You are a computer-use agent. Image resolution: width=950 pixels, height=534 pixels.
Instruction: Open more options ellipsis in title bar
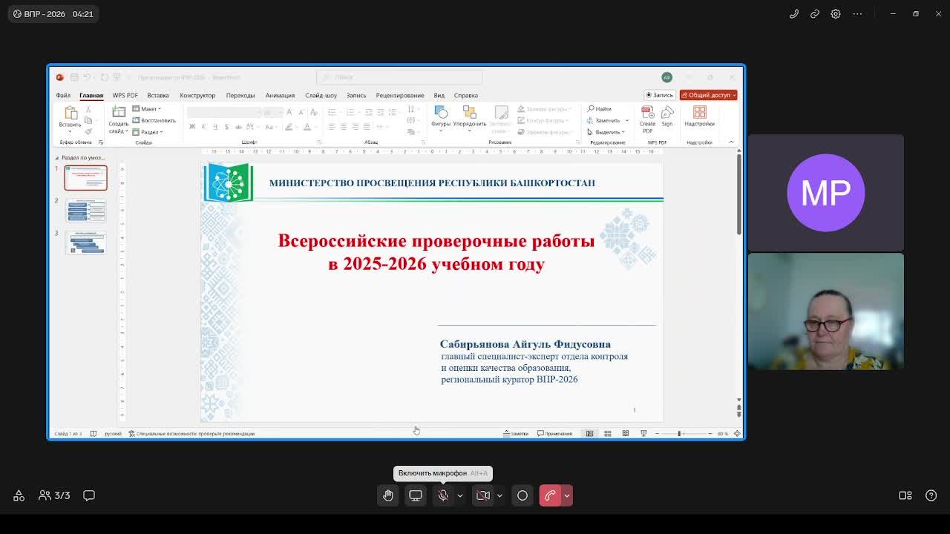857,13
